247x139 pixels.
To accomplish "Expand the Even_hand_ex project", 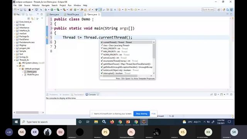I will [15, 22].
